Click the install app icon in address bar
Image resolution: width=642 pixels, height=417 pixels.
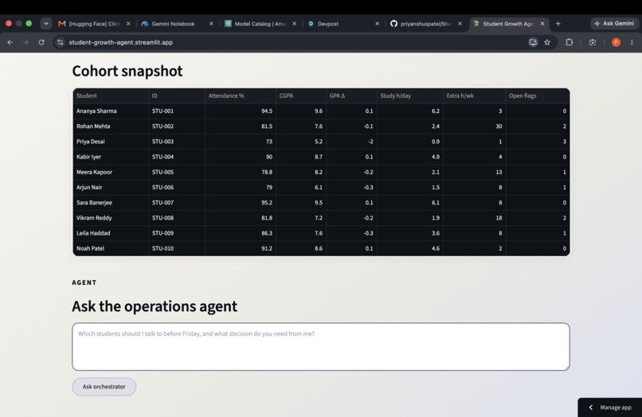click(533, 42)
